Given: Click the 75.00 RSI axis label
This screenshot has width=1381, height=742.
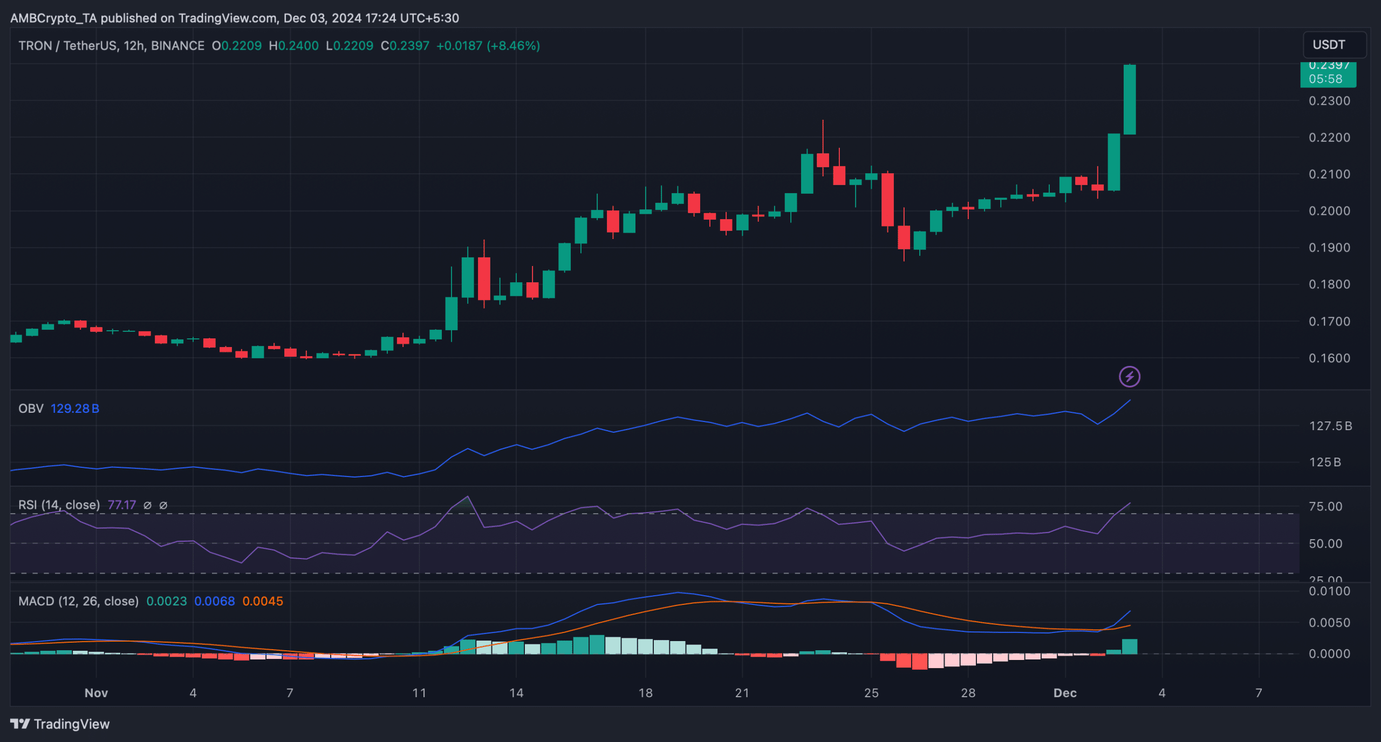Looking at the screenshot, I should pyautogui.click(x=1326, y=507).
